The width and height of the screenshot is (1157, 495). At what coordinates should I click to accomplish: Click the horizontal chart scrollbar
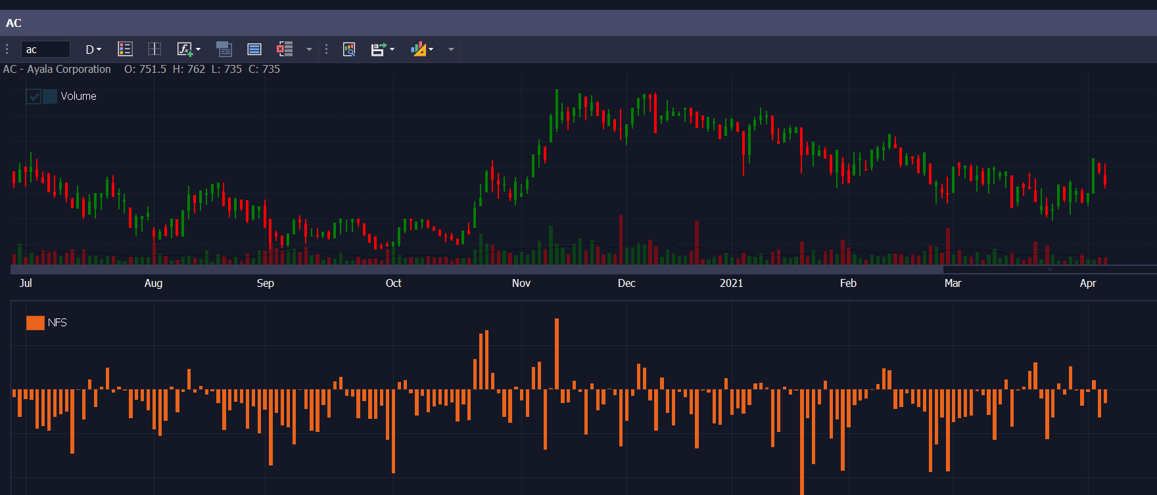pos(477,269)
